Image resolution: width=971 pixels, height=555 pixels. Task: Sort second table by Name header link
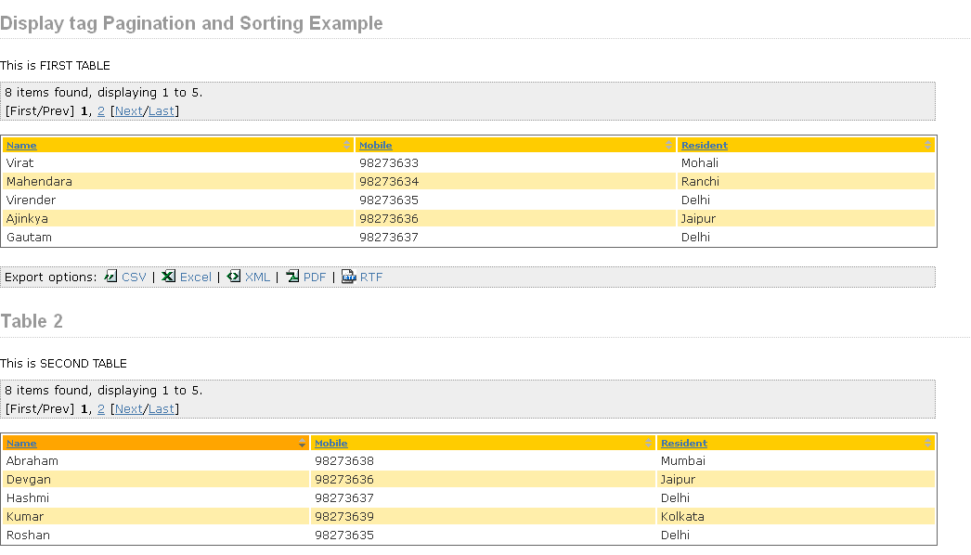click(21, 443)
